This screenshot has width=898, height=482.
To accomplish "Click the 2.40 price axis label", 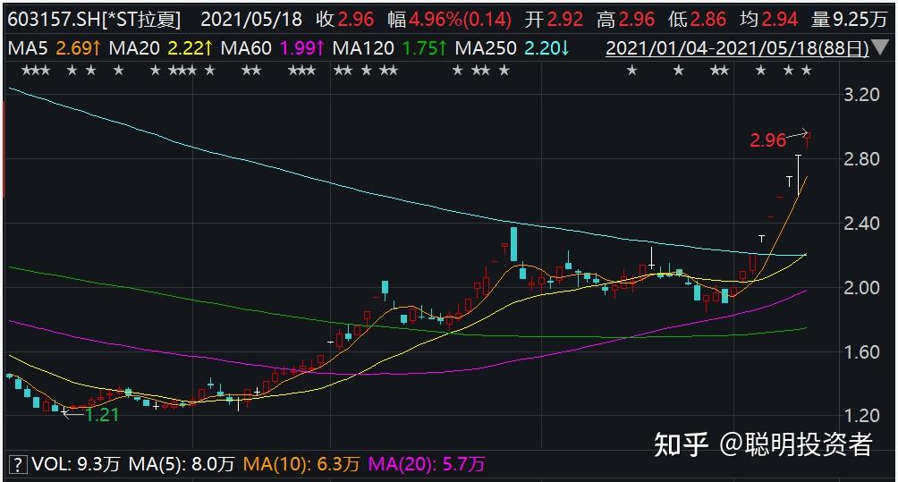I will (862, 224).
